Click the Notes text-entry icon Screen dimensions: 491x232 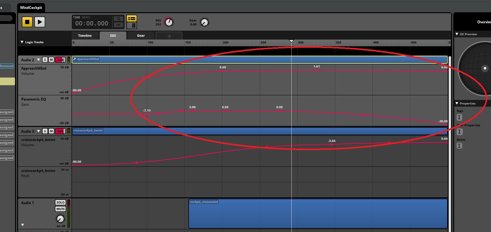pyautogui.click(x=459, y=146)
